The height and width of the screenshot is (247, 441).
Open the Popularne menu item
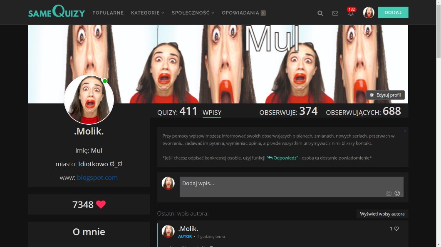(x=108, y=13)
